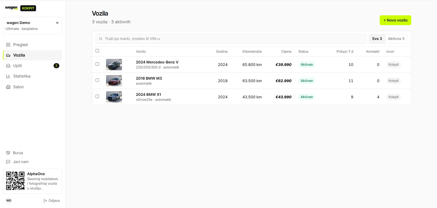Click the Godina column header
Screen dimensions: 437x208
click(x=222, y=52)
